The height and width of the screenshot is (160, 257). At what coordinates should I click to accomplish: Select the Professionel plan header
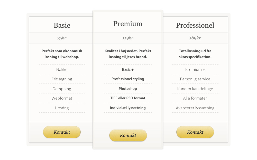(195, 25)
